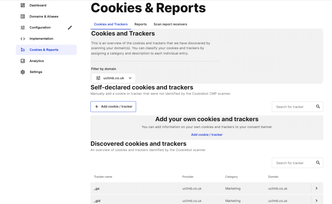Screen dimensions: 332x204
Task: Click the search icon beside the self-declared tracker search
Action: [317, 107]
